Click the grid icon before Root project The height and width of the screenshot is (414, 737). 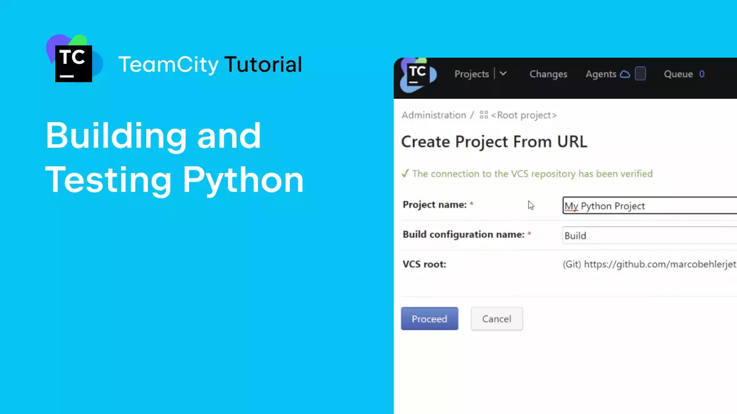tap(484, 115)
